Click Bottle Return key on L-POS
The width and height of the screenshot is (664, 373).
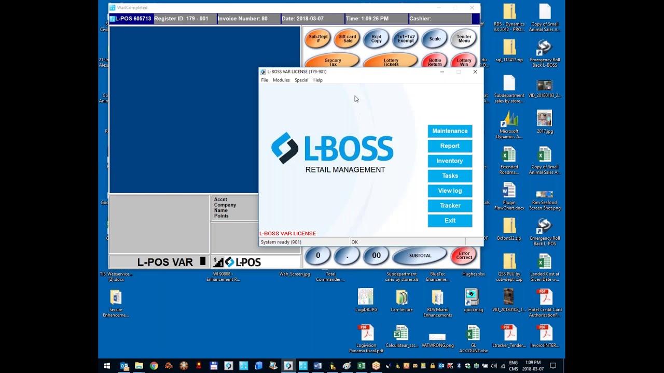(435, 61)
